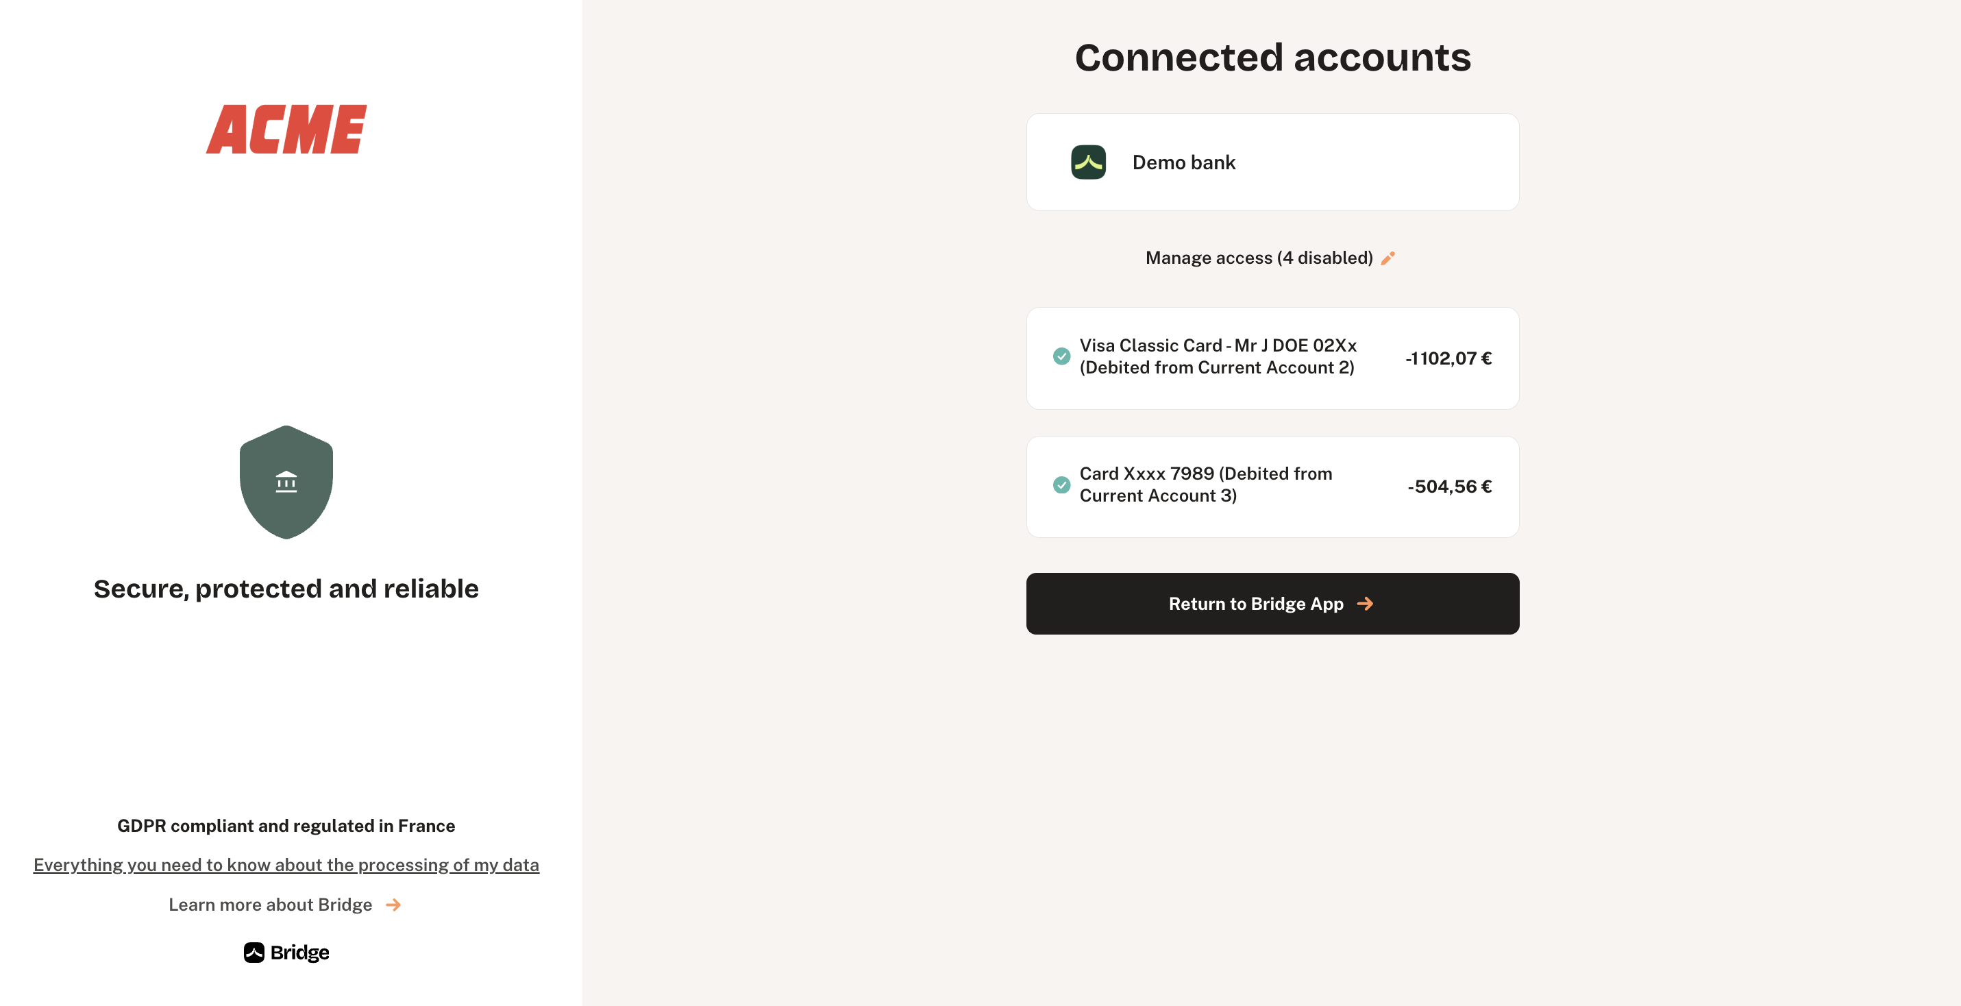Open the data processing information link

286,865
